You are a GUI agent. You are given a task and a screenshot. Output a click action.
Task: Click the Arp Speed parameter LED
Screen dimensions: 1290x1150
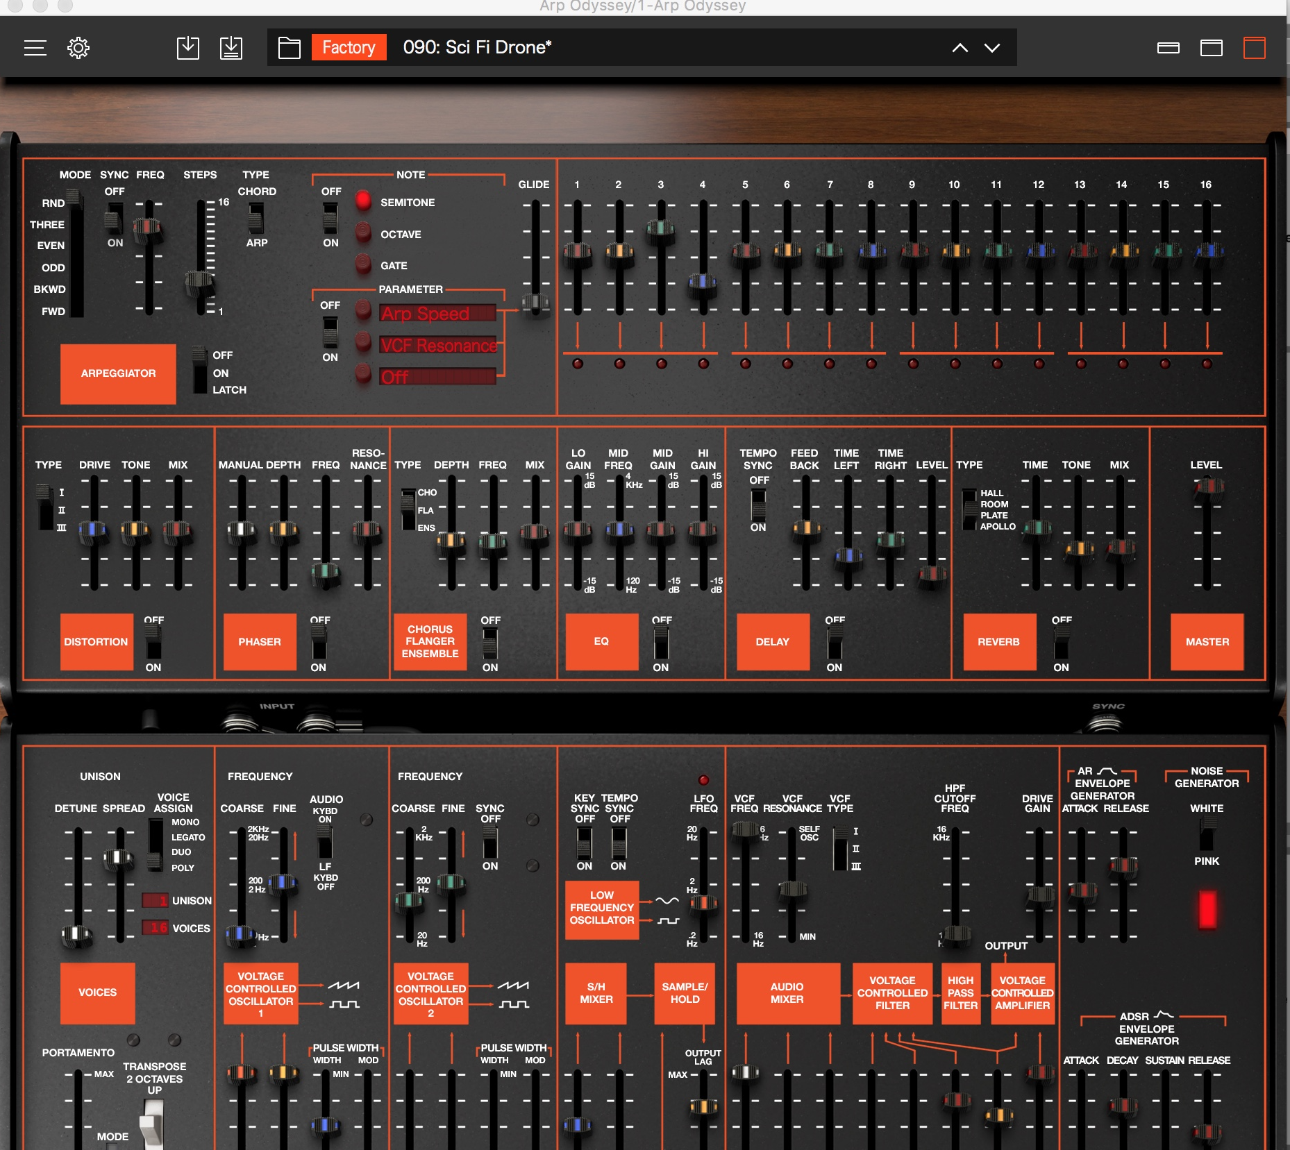(363, 310)
